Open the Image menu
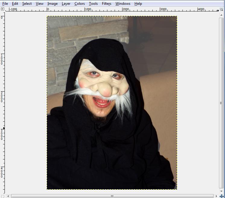This screenshot has height=198, width=225. (52, 4)
